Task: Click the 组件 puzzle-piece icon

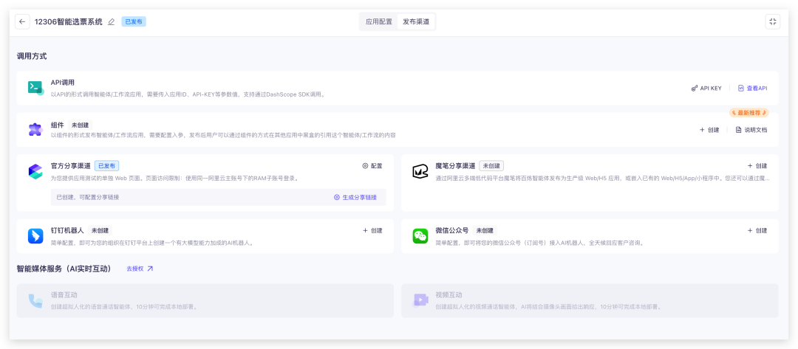Action: coord(35,130)
